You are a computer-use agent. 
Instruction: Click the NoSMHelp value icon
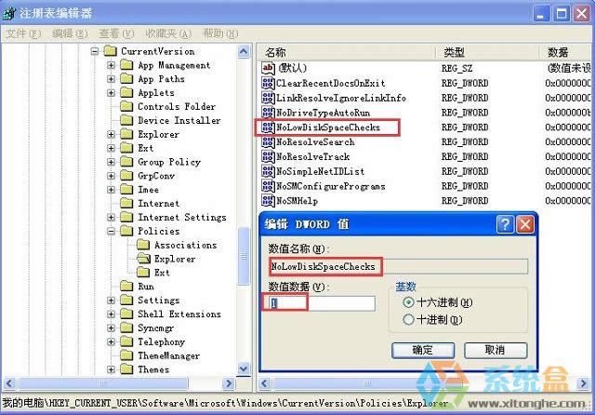coord(268,202)
